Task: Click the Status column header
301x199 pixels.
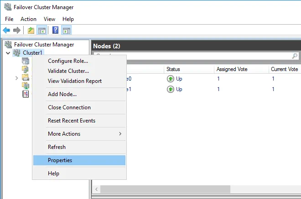Action: point(173,69)
